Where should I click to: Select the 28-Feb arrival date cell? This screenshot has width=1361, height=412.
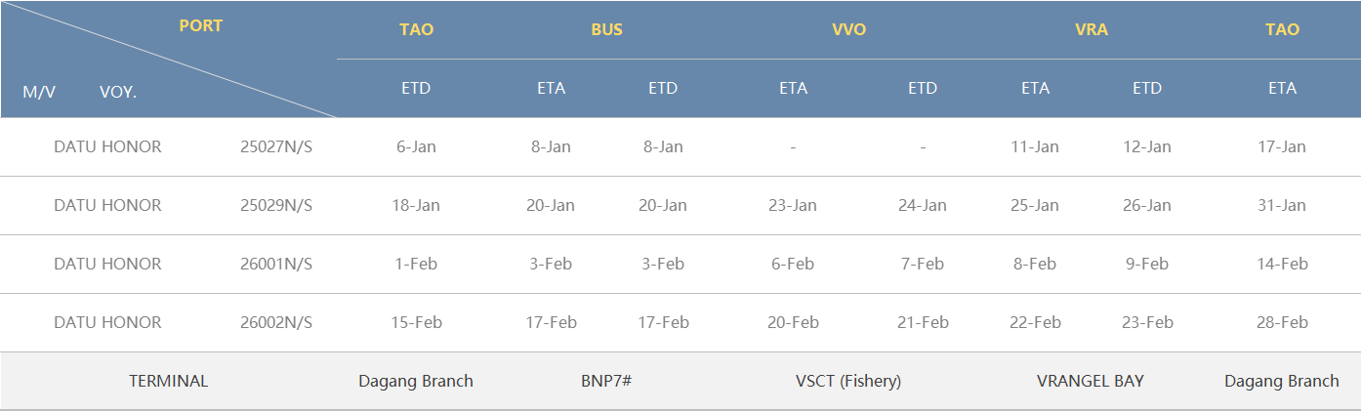1282,322
